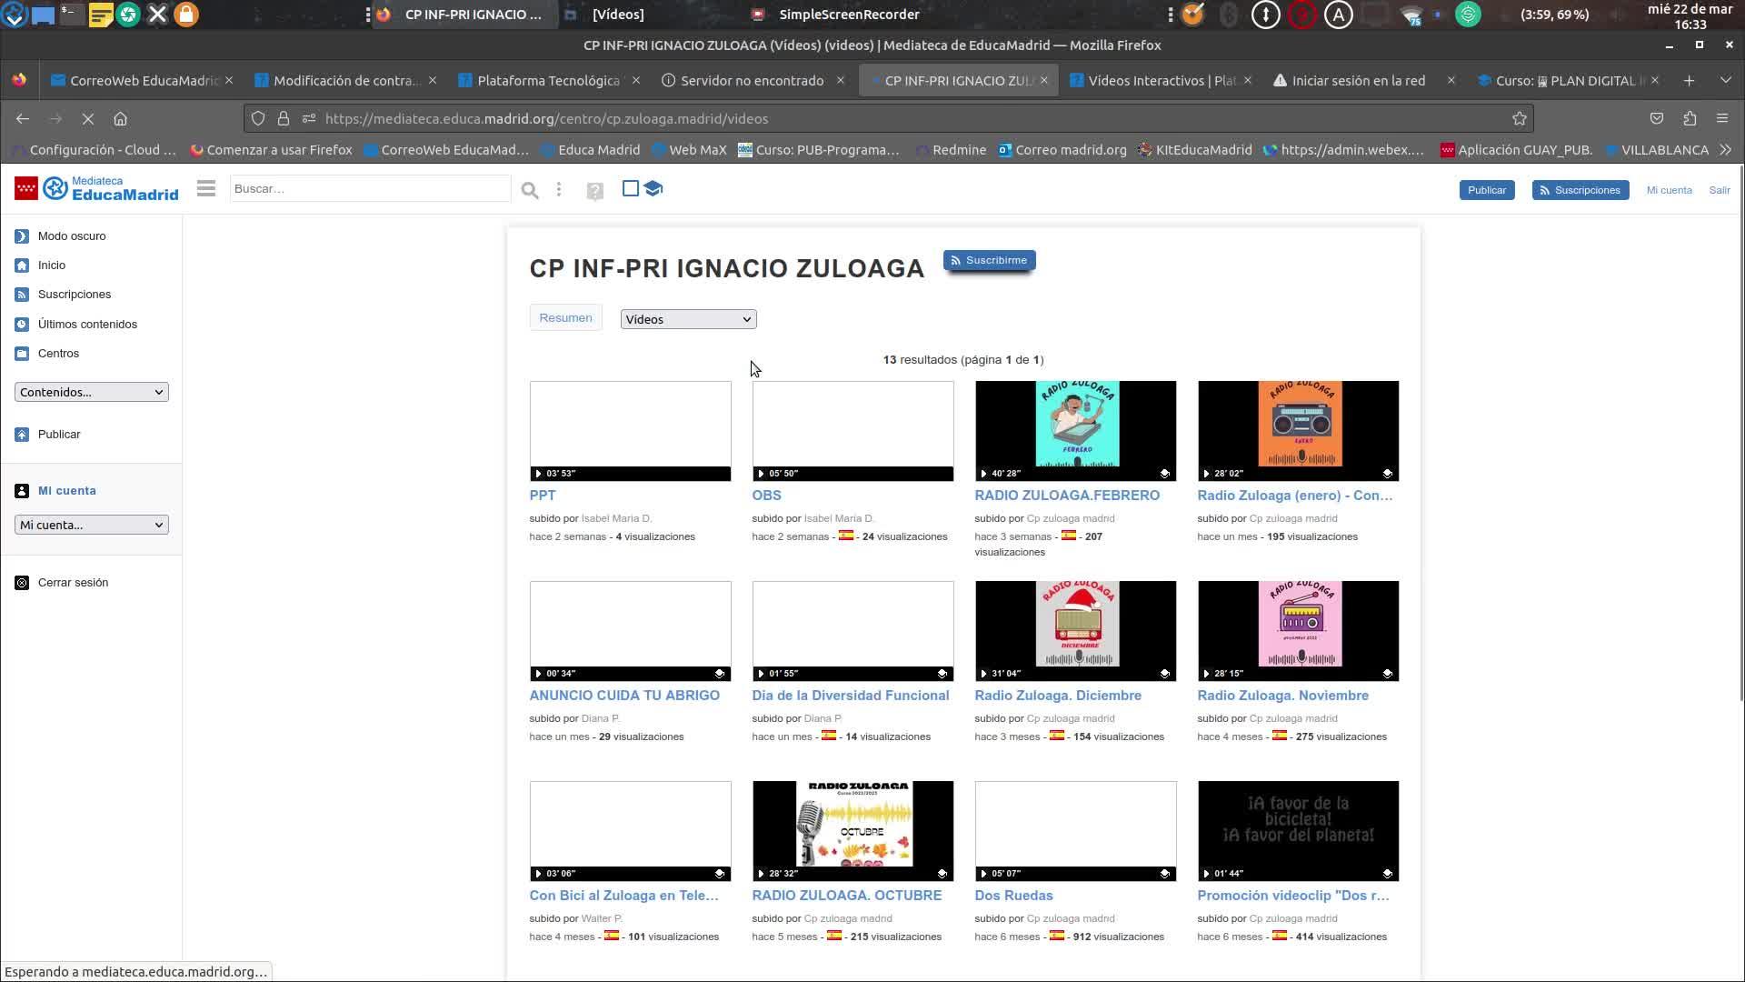Viewport: 1745px width, 982px height.
Task: Switch to CorreoWeb EducaMadrid browser tab
Action: [x=144, y=80]
